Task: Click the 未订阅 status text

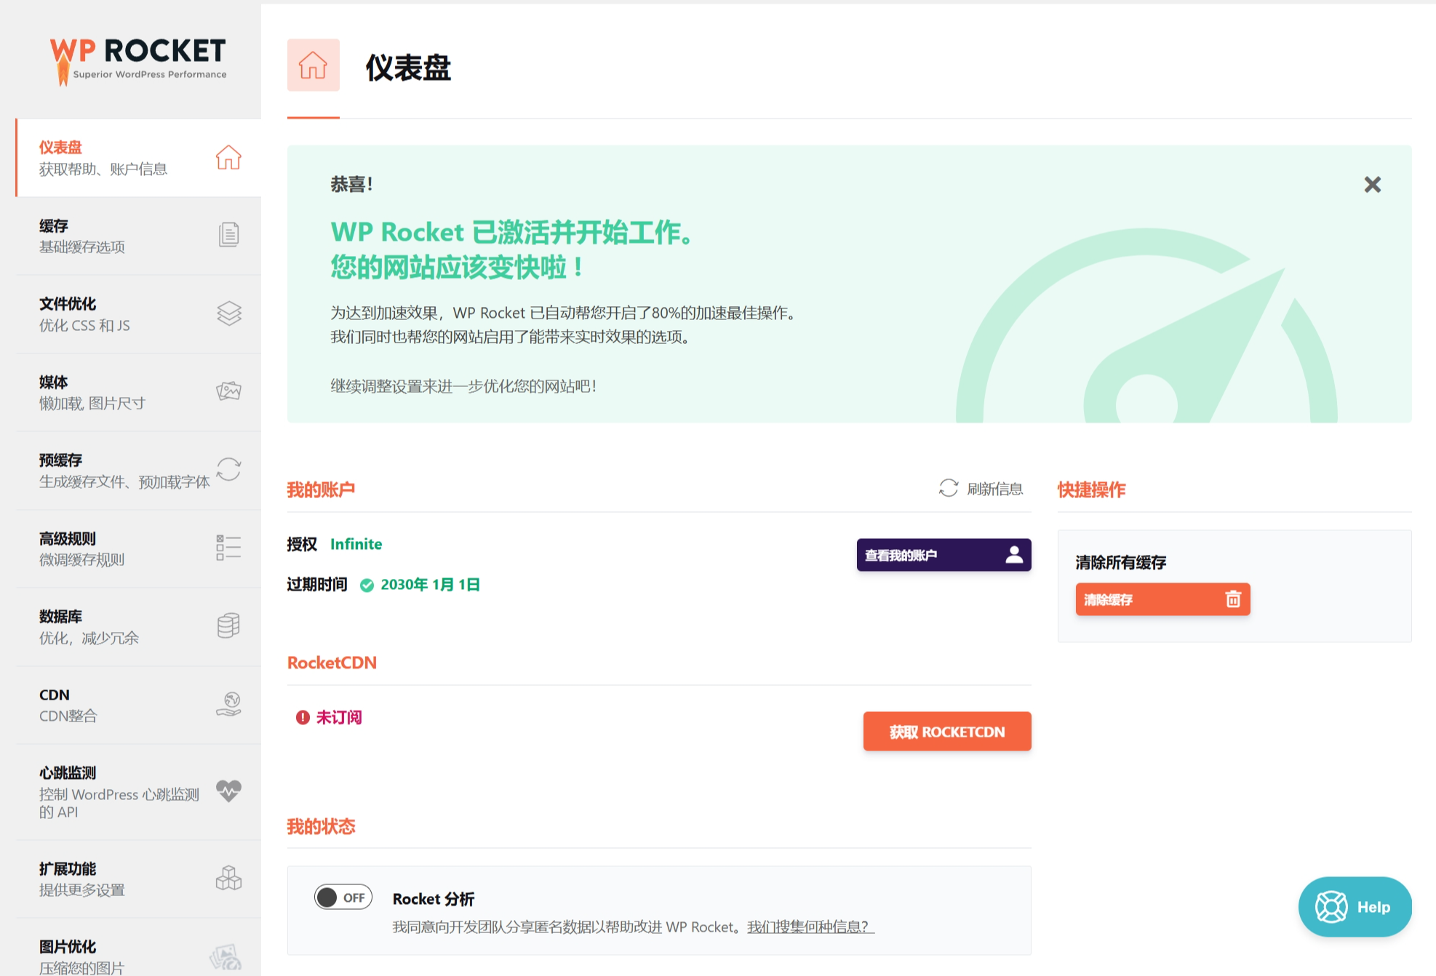Action: click(x=339, y=717)
